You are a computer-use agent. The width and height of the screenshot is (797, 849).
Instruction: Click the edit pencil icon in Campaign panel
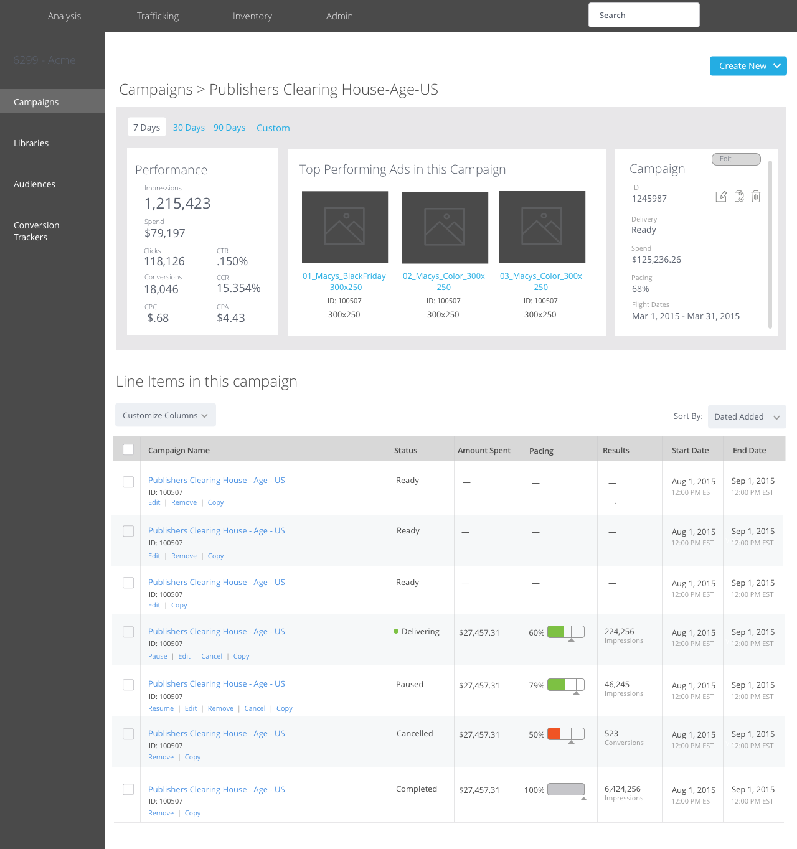click(x=721, y=197)
